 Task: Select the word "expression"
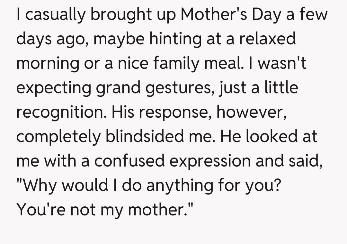tap(210, 161)
